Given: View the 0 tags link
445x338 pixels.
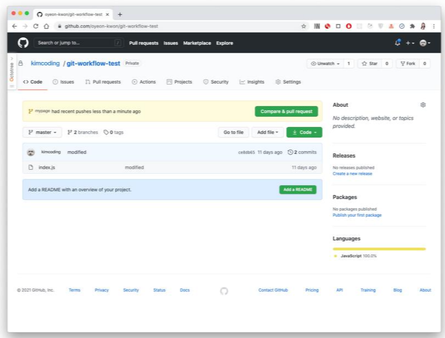Looking at the screenshot, I should pyautogui.click(x=114, y=132).
